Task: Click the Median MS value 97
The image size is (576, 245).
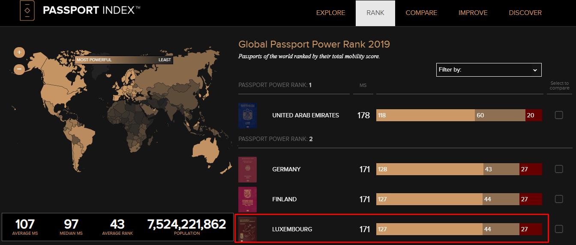Action: [71, 224]
